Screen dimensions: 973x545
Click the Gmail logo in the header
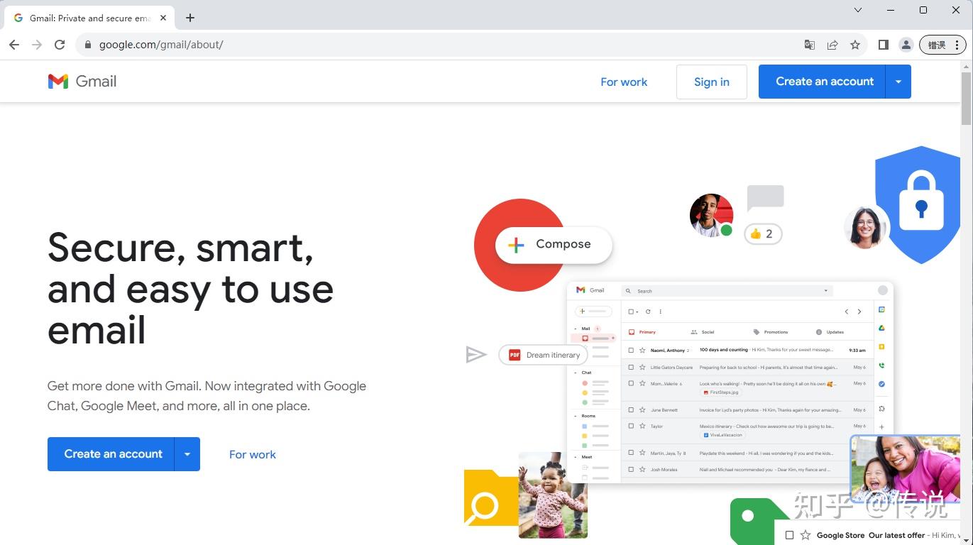82,81
